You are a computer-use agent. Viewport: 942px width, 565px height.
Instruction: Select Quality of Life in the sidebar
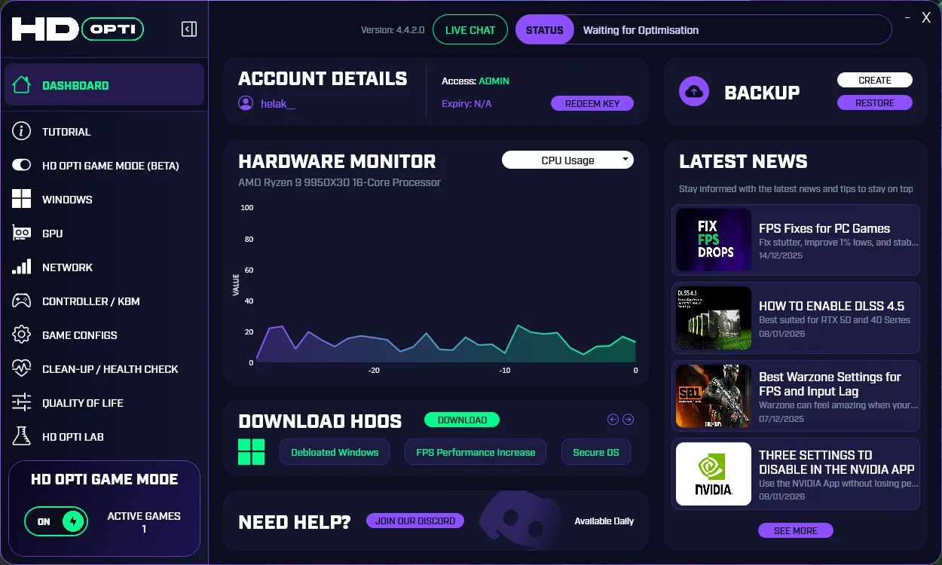pyautogui.click(x=82, y=403)
